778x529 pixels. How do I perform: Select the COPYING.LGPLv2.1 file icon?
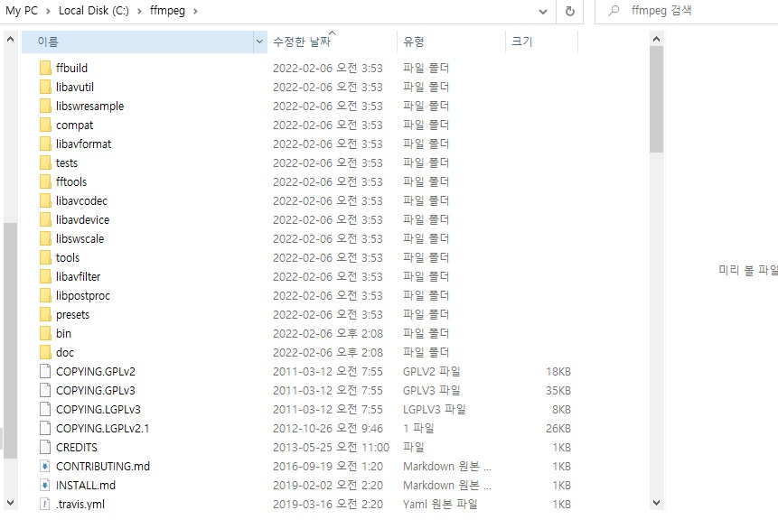(45, 429)
